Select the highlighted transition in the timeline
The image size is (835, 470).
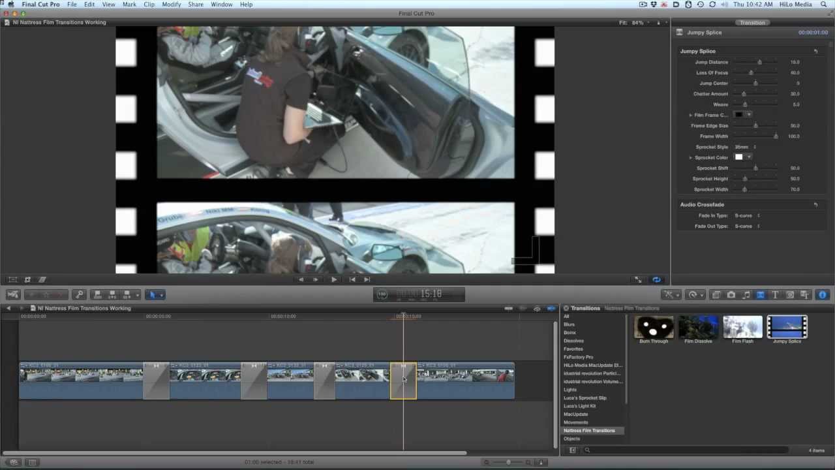pyautogui.click(x=403, y=382)
